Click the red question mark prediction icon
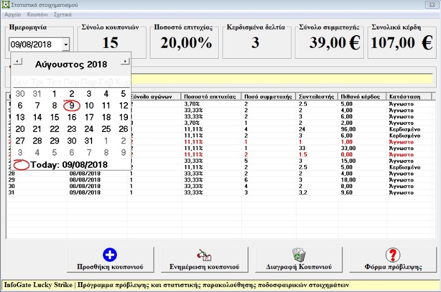This screenshot has height=292, width=441. (392, 255)
